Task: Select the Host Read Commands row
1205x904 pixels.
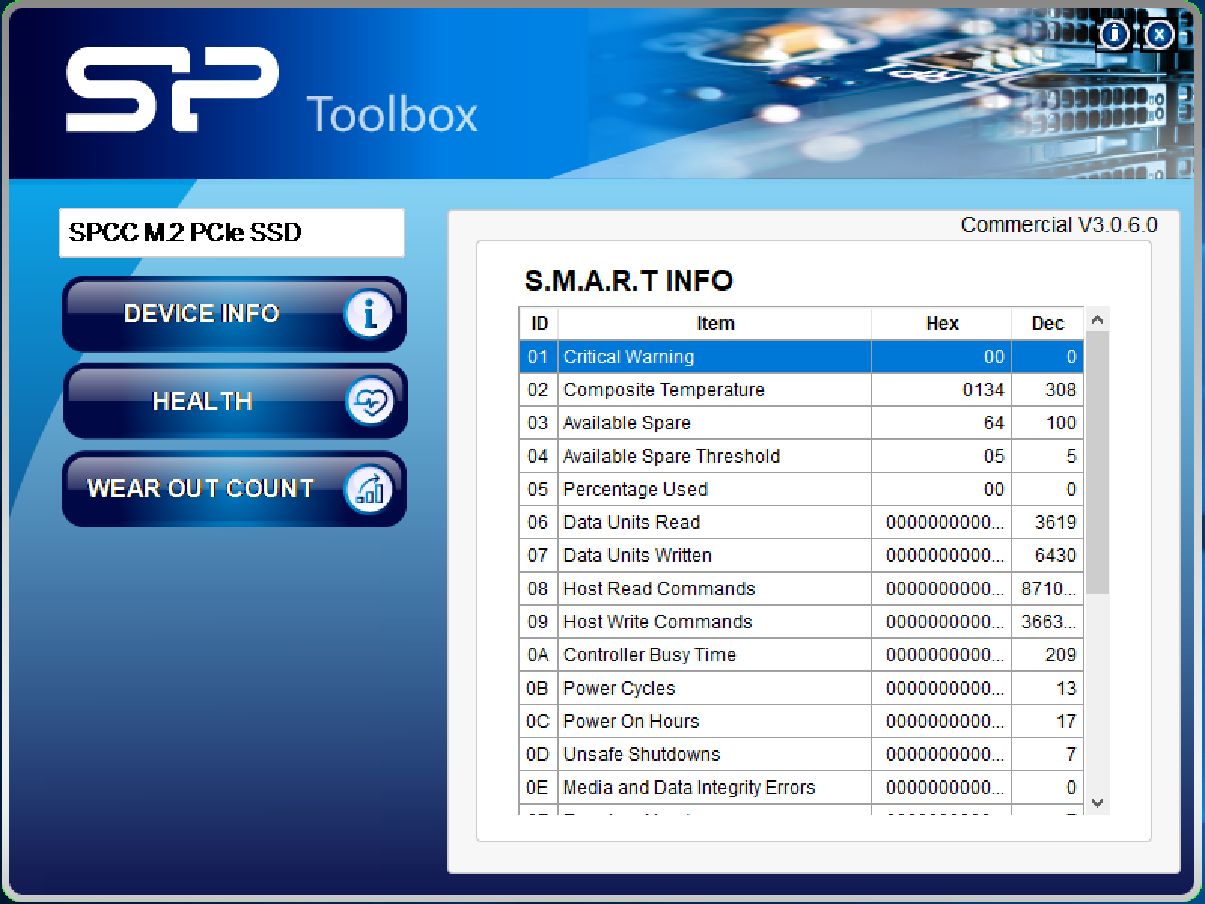Action: [x=801, y=588]
